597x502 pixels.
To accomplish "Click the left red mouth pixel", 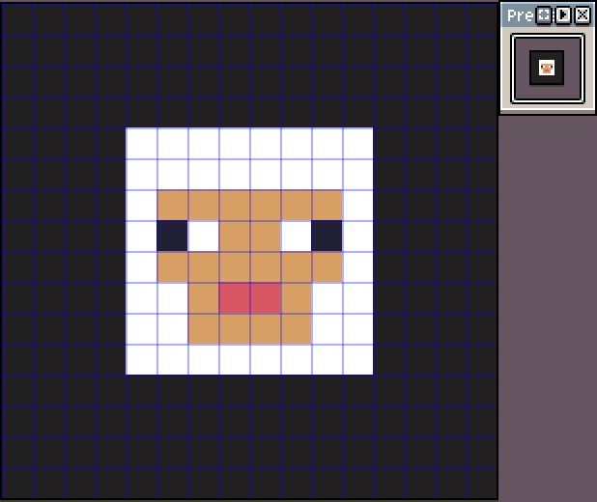I will point(234,298).
